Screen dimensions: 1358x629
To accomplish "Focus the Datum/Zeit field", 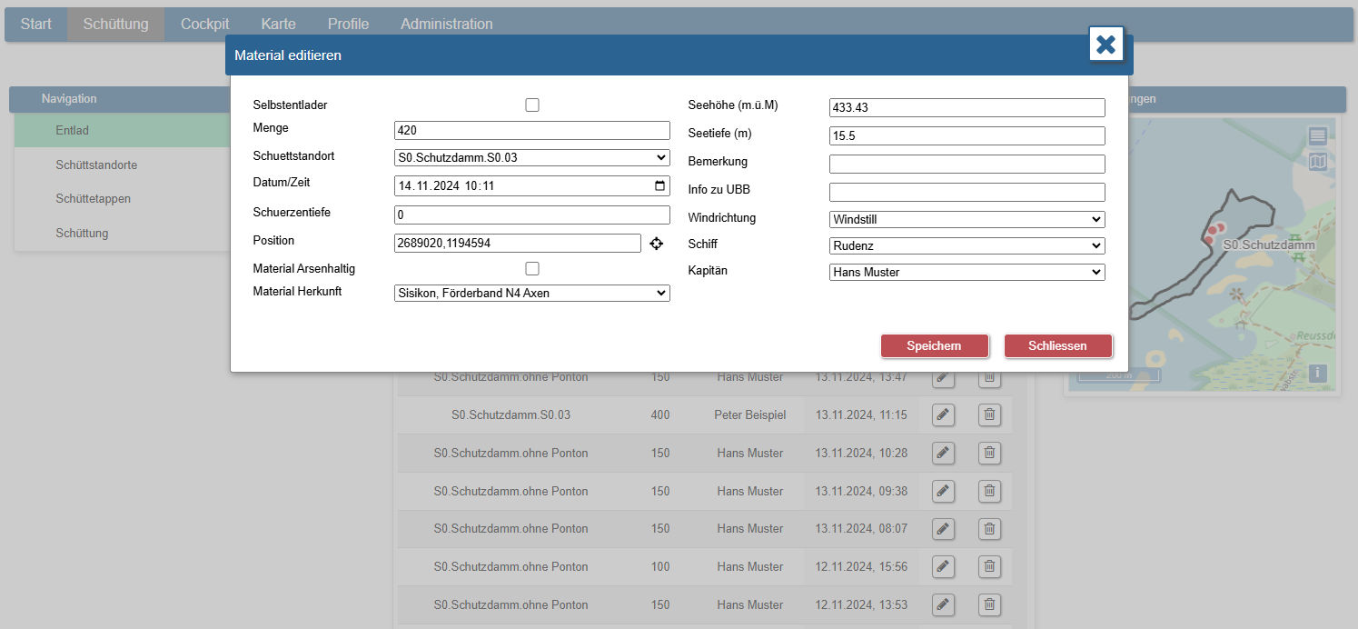I will coord(532,186).
